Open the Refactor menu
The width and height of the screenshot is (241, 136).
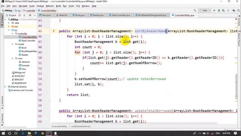50,6
